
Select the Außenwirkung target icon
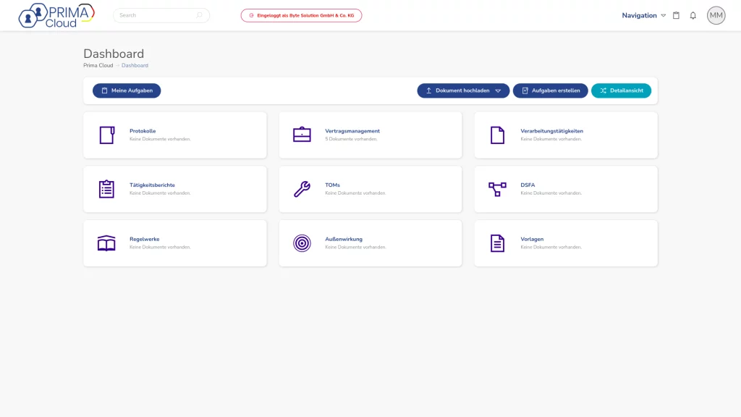point(302,243)
